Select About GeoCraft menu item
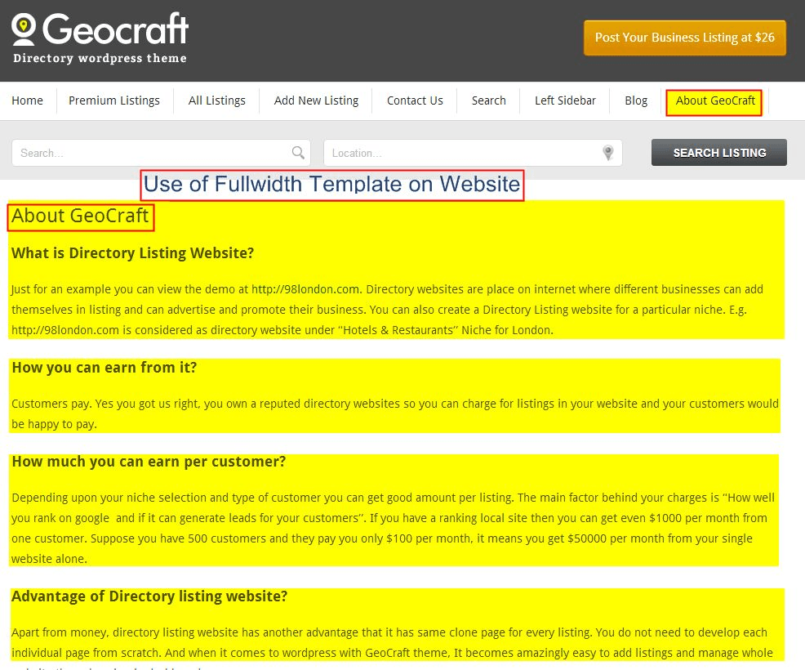 tap(714, 102)
